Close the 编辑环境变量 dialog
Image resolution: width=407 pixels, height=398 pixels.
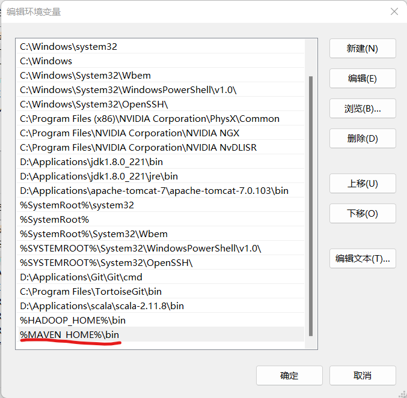[x=394, y=11]
